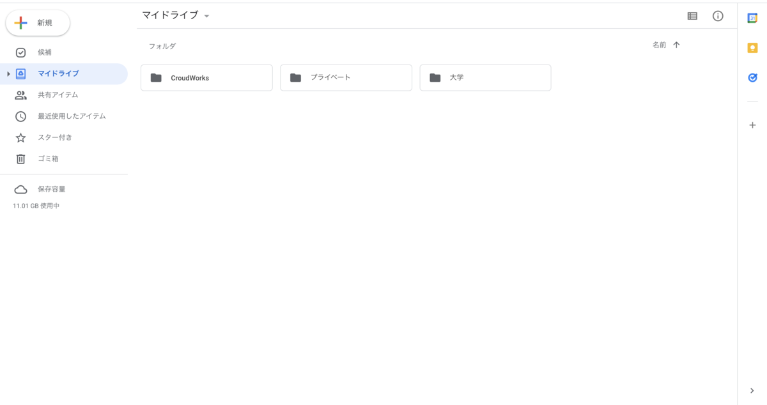Open the details info panel
This screenshot has width=767, height=405.
coord(718,16)
